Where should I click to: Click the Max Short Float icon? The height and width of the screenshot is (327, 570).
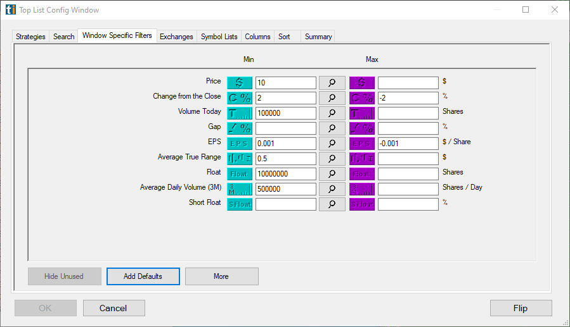tap(361, 204)
